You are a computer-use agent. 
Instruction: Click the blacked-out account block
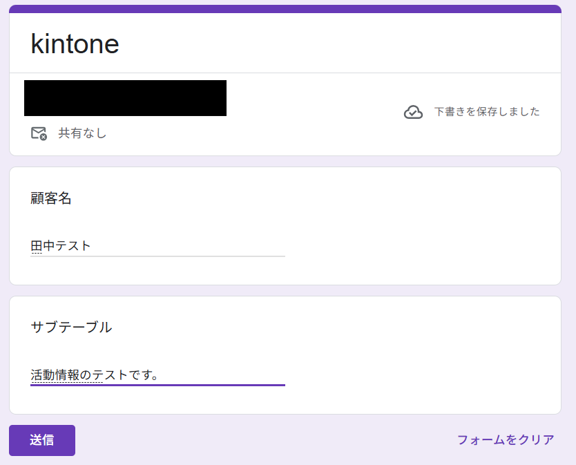[x=125, y=98]
